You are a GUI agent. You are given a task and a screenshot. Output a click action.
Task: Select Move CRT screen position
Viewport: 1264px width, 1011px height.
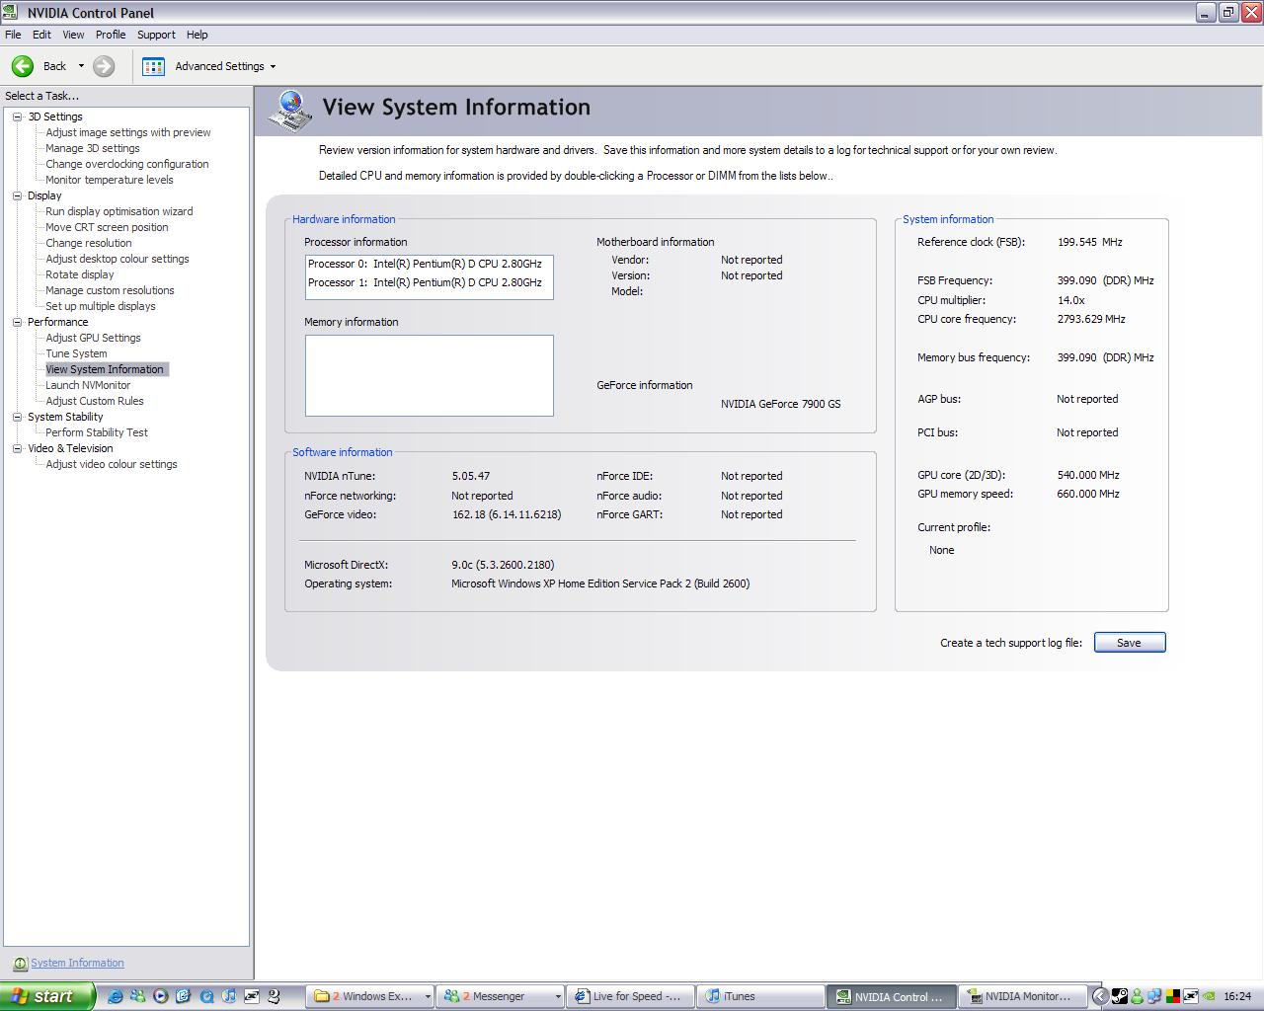(x=107, y=227)
